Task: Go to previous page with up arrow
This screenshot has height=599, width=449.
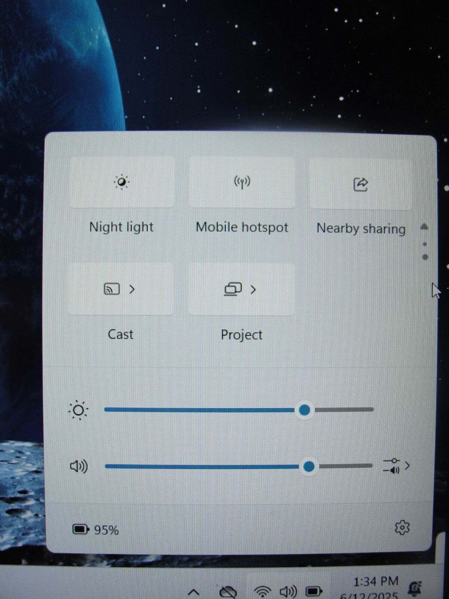Action: click(x=424, y=226)
